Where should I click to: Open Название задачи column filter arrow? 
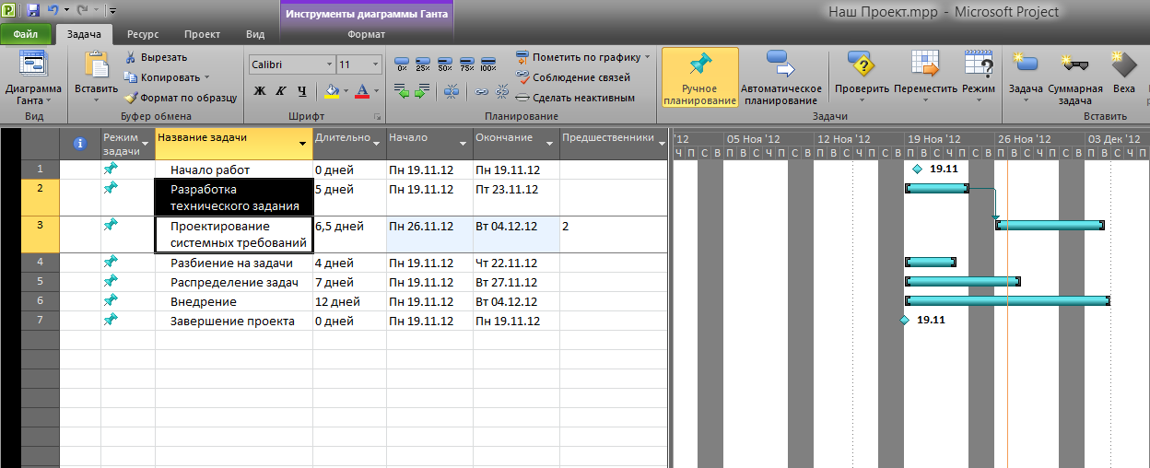[x=303, y=144]
